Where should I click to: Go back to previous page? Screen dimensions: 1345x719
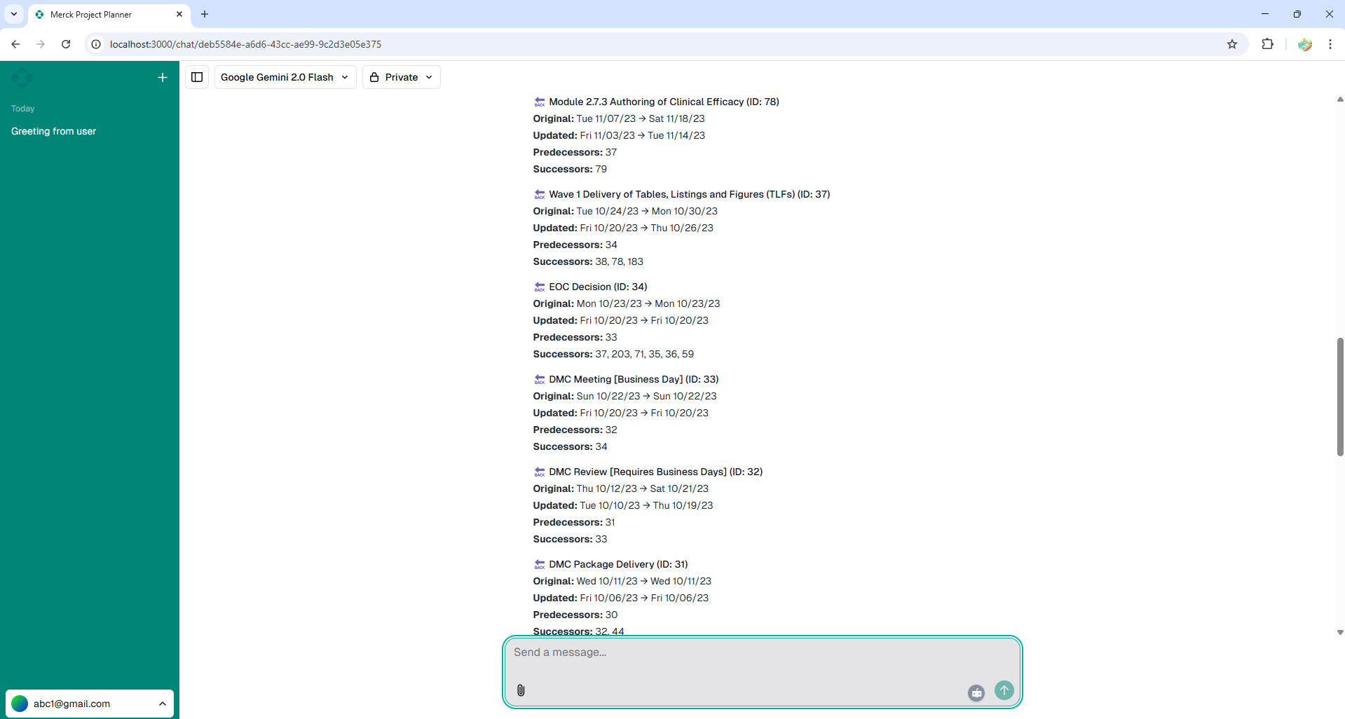[x=15, y=44]
